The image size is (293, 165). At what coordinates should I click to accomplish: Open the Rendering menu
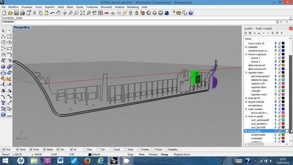click(x=133, y=7)
